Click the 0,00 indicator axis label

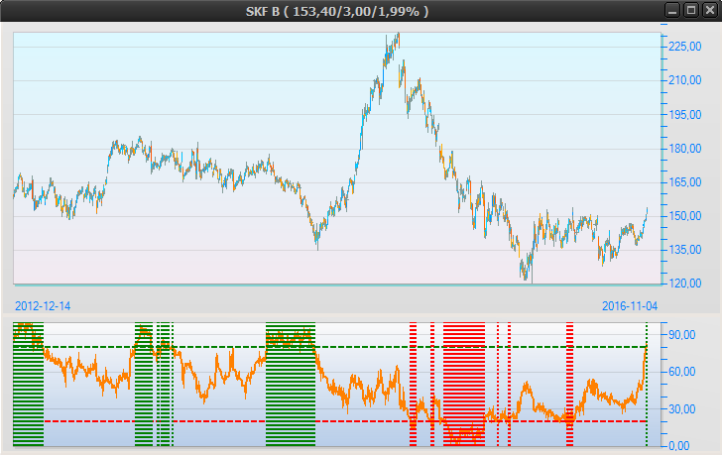pyautogui.click(x=679, y=446)
